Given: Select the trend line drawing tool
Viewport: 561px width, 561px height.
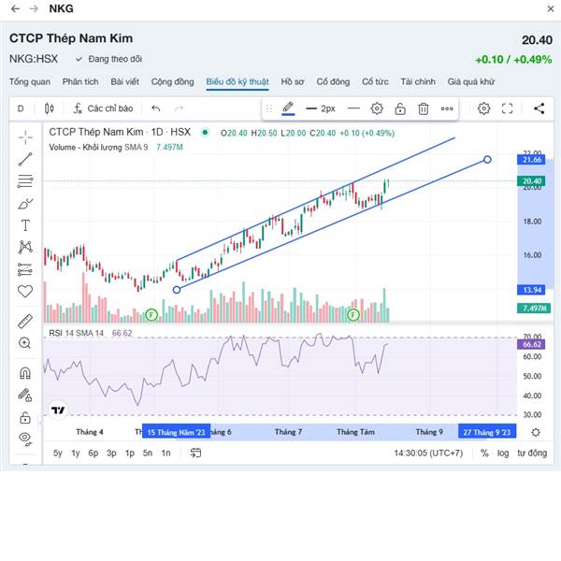Looking at the screenshot, I should point(25,159).
